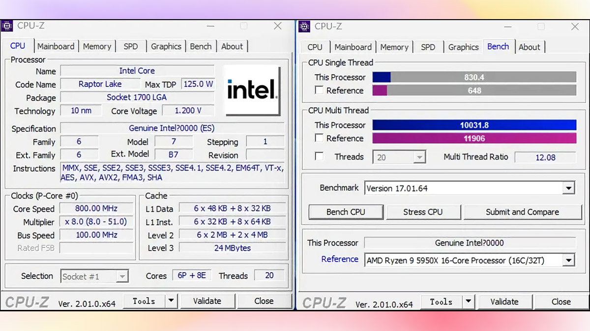590x331 pixels.
Task: Toggle the Threads checkbox
Action: pyautogui.click(x=319, y=156)
